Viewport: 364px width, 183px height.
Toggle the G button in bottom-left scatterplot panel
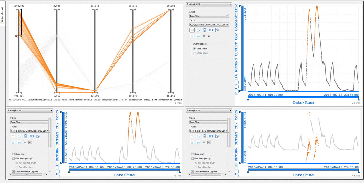pos(30,142)
